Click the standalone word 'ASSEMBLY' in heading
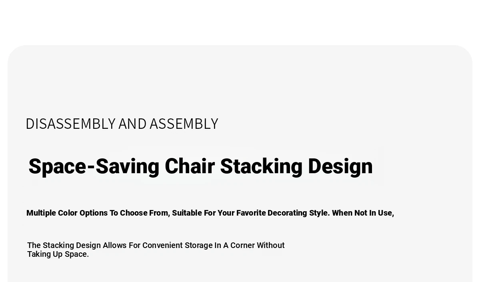 click(x=184, y=124)
